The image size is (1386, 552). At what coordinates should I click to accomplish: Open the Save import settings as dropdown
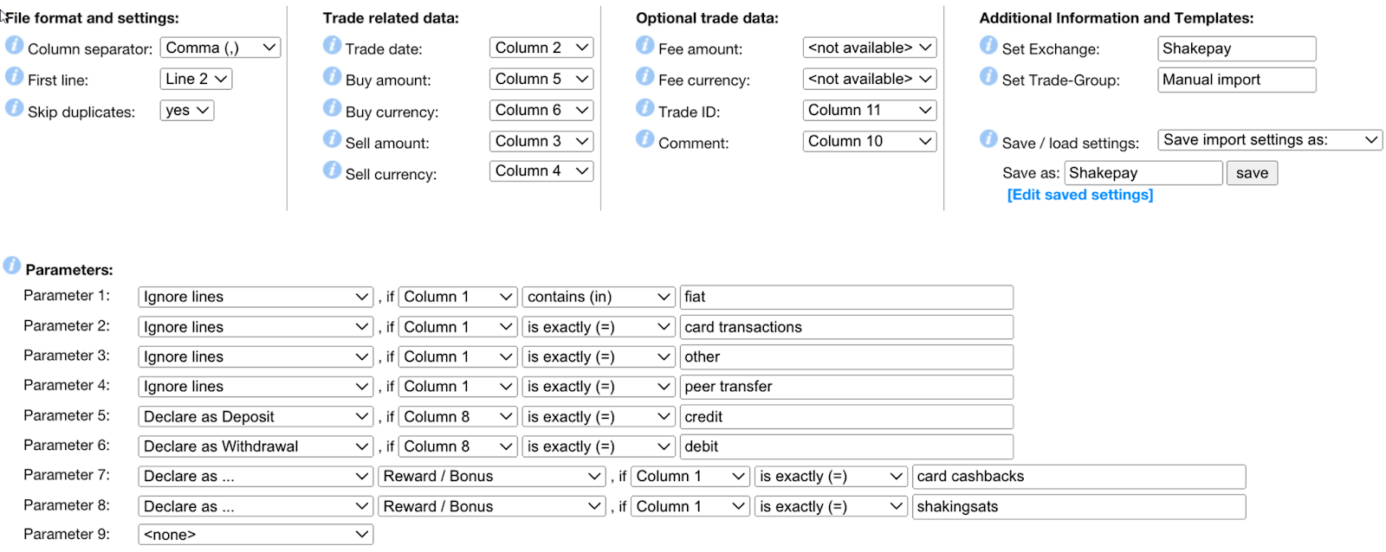click(1270, 140)
